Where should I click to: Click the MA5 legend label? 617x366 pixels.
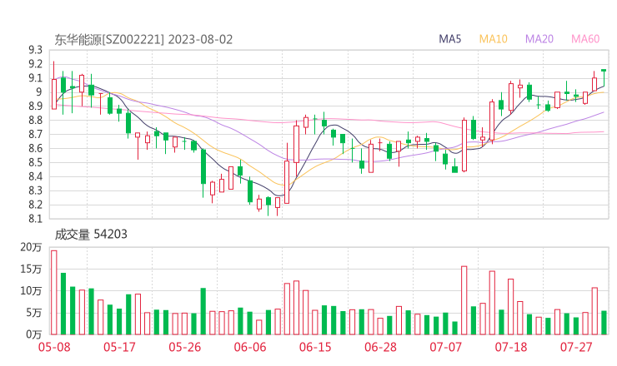[449, 39]
